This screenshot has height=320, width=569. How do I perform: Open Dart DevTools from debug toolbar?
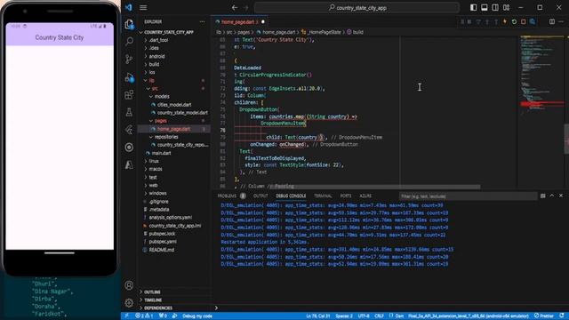coord(533,22)
